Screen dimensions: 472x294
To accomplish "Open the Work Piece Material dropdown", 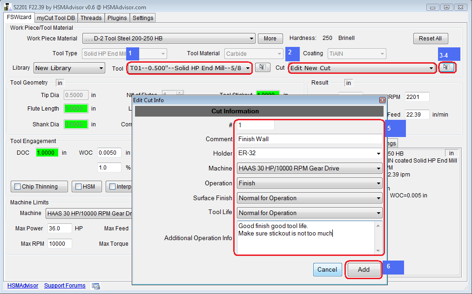I will [169, 39].
